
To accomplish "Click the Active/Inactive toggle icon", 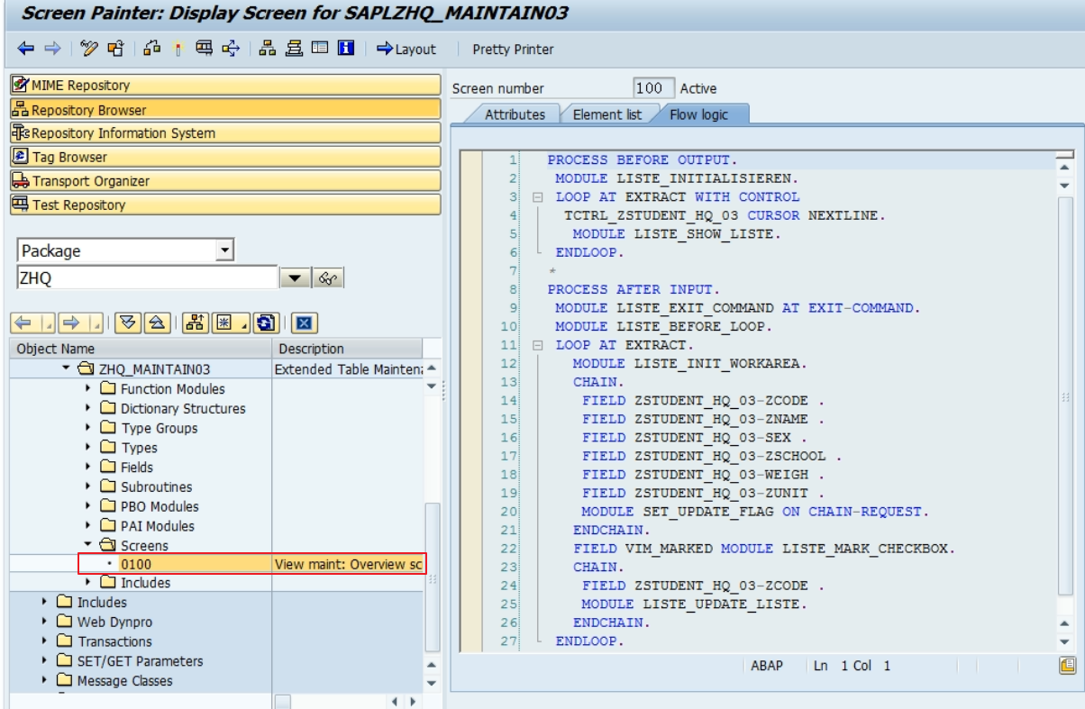I will 115,49.
